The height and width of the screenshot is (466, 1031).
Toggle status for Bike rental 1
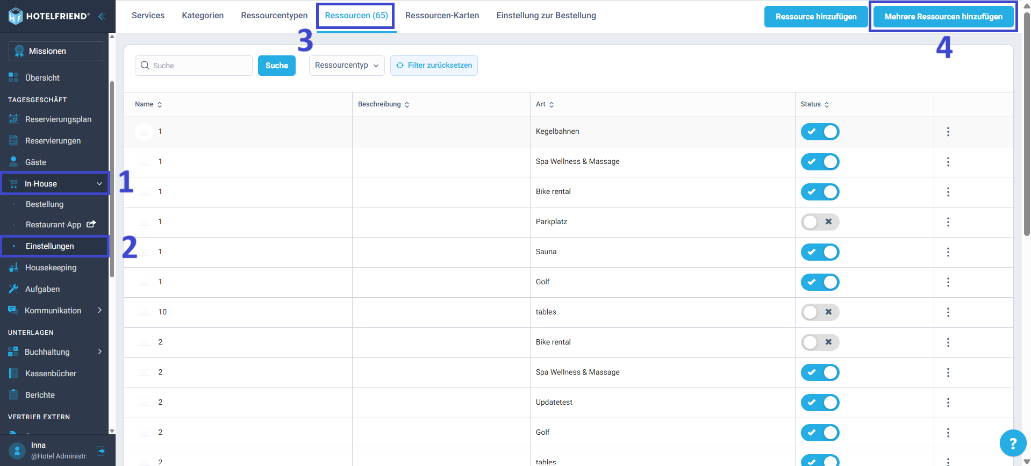pyautogui.click(x=820, y=192)
